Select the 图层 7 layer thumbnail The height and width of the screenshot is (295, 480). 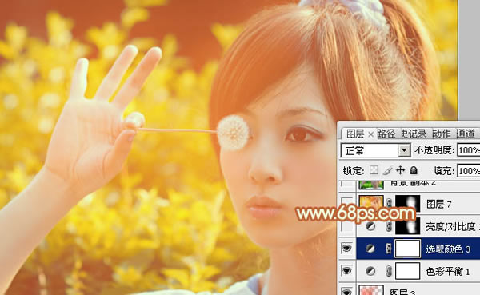click(x=371, y=203)
